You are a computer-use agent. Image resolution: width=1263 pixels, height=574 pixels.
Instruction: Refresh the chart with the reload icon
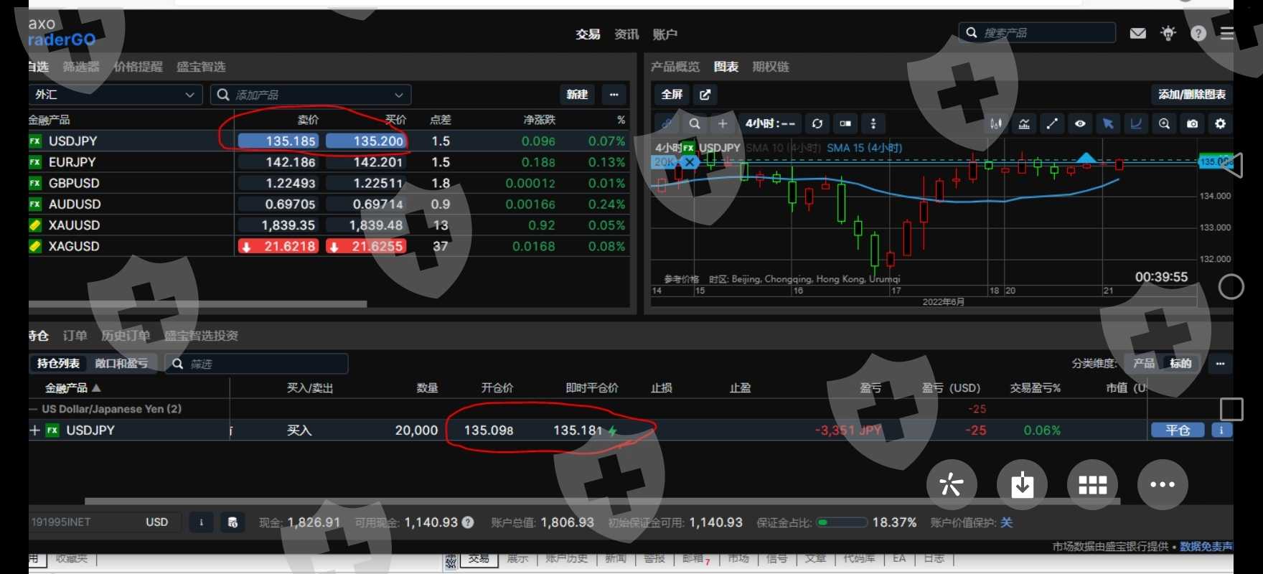pos(817,123)
